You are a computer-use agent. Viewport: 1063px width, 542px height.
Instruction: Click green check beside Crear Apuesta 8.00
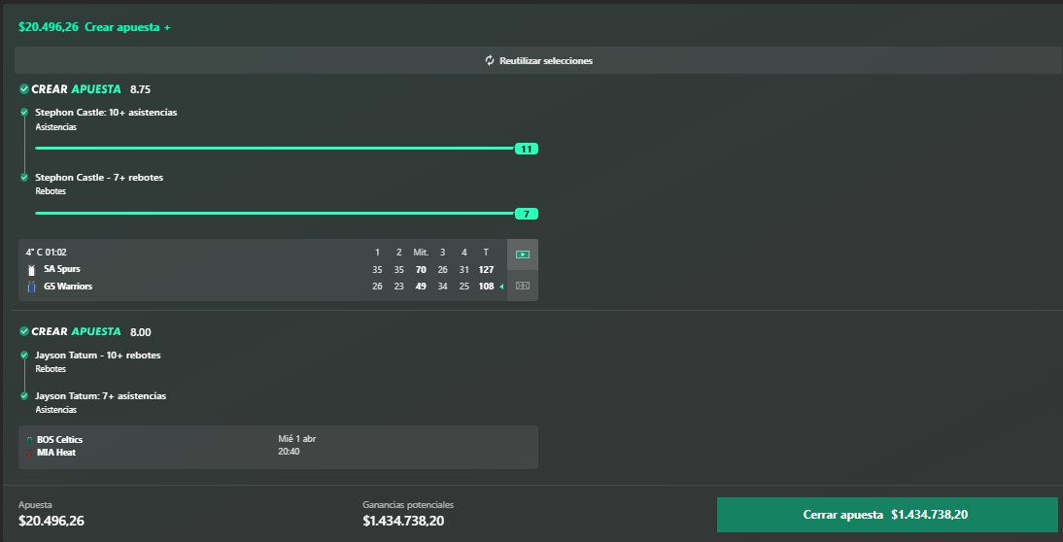pos(23,331)
